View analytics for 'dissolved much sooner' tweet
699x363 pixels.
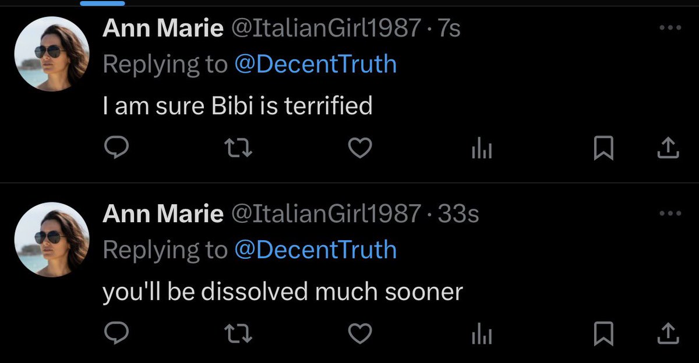(481, 334)
